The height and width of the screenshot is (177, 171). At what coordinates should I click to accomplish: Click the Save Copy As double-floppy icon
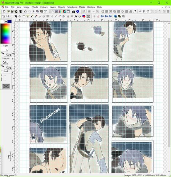16,11
